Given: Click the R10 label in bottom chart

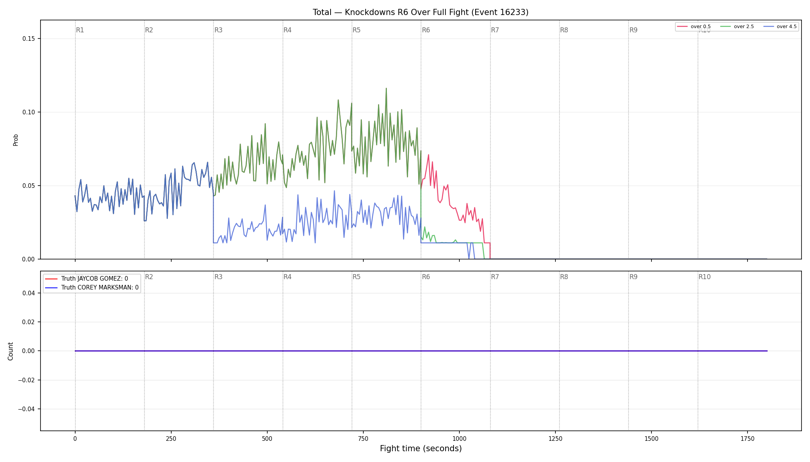Looking at the screenshot, I should click(704, 277).
